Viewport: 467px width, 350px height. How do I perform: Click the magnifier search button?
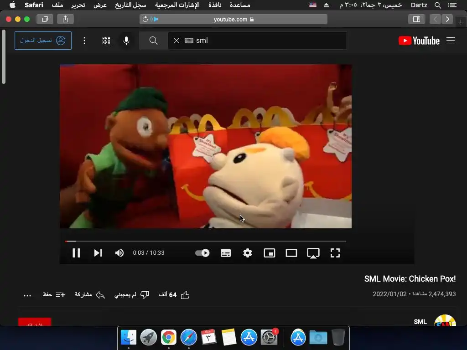point(153,41)
